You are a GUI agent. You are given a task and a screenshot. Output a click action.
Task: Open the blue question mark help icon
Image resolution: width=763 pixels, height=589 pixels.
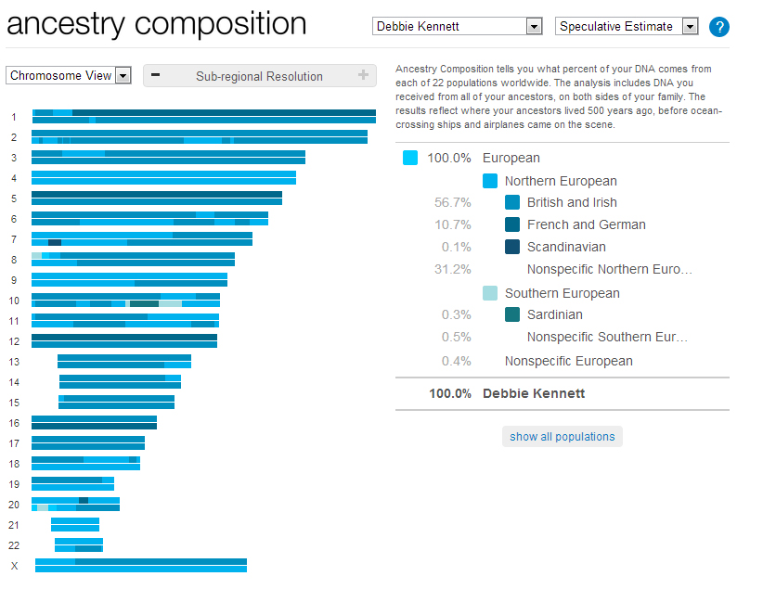[x=719, y=27]
